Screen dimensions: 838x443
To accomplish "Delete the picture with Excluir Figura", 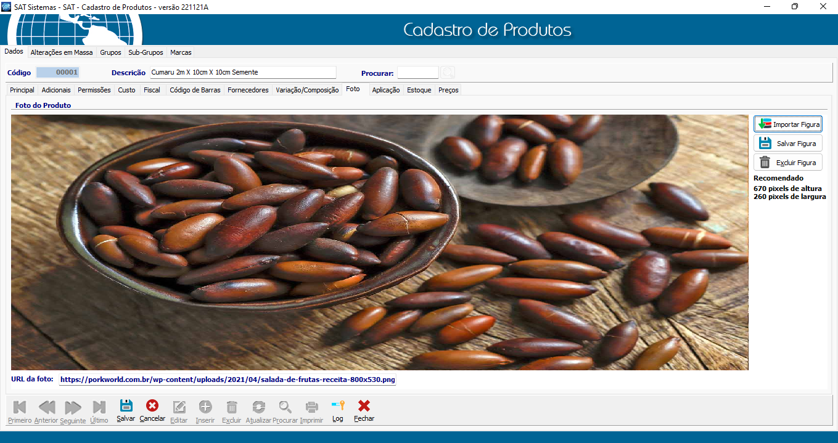I will 787,163.
